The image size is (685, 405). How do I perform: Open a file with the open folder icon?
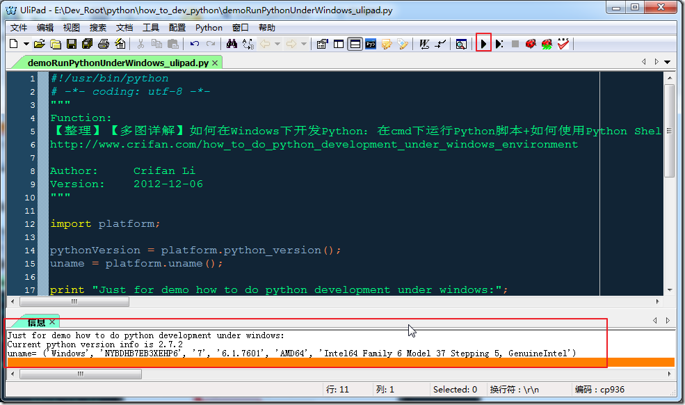(x=40, y=44)
